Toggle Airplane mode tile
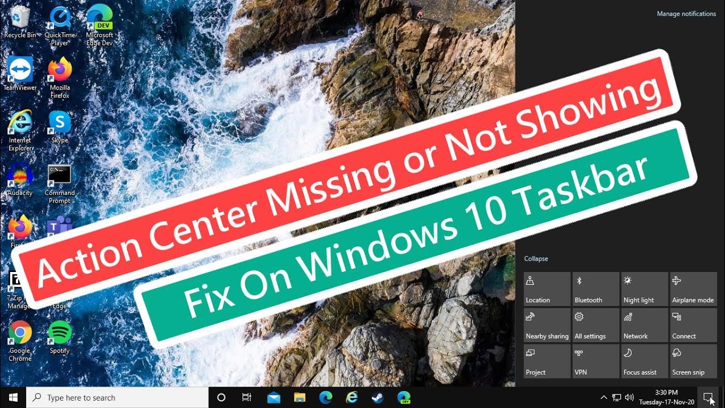This screenshot has height=408, width=725. click(x=693, y=289)
